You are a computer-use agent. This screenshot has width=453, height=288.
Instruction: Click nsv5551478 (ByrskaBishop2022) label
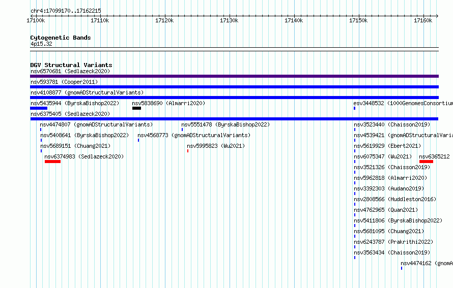[x=225, y=124]
